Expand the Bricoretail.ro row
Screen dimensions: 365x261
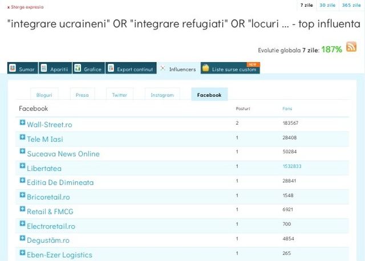[x=22, y=195]
